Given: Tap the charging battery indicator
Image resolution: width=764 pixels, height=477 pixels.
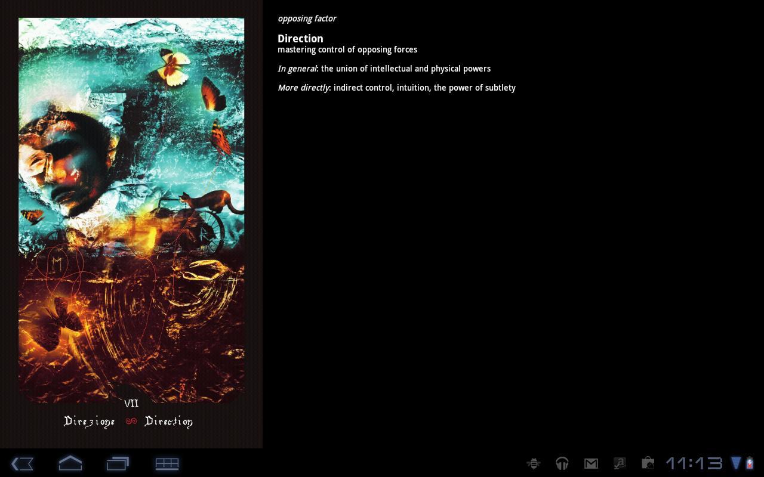Looking at the screenshot, I should (750, 463).
